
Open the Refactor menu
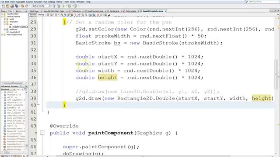(x=38, y=2)
